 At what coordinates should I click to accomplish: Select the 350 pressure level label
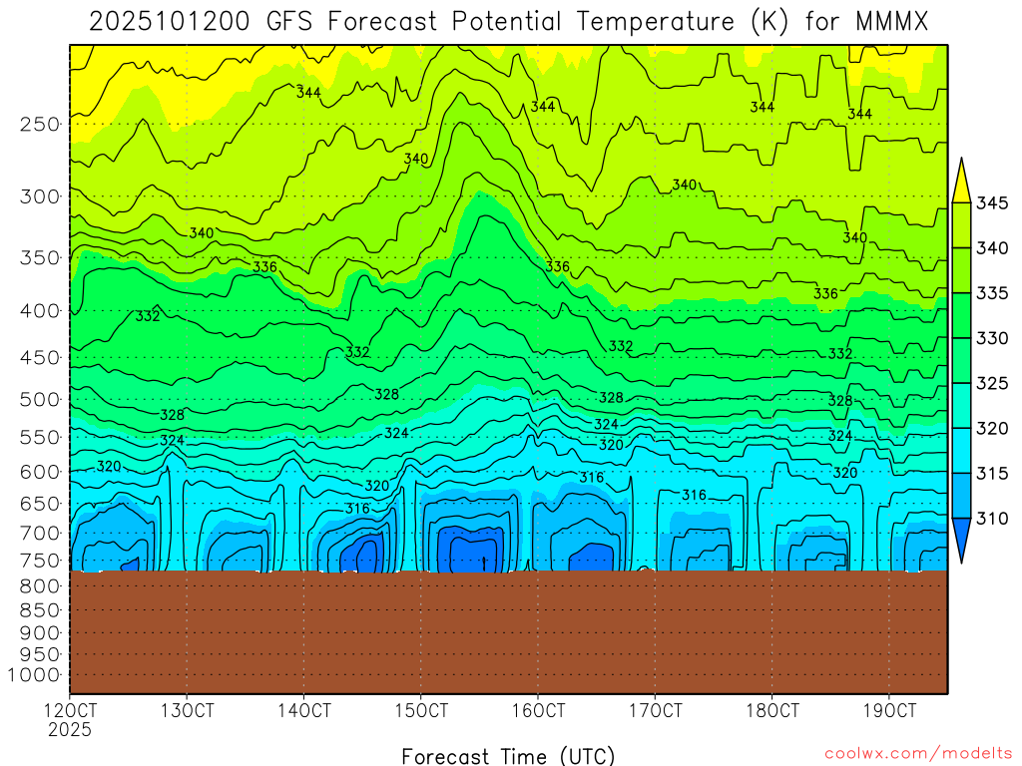coord(40,257)
